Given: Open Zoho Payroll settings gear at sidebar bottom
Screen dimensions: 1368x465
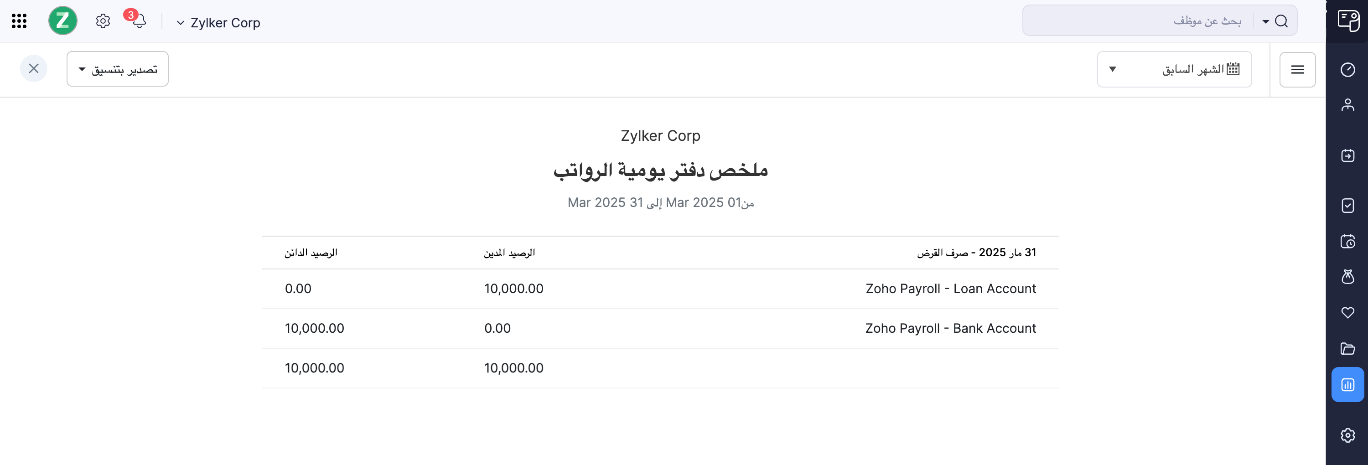Looking at the screenshot, I should (1347, 435).
